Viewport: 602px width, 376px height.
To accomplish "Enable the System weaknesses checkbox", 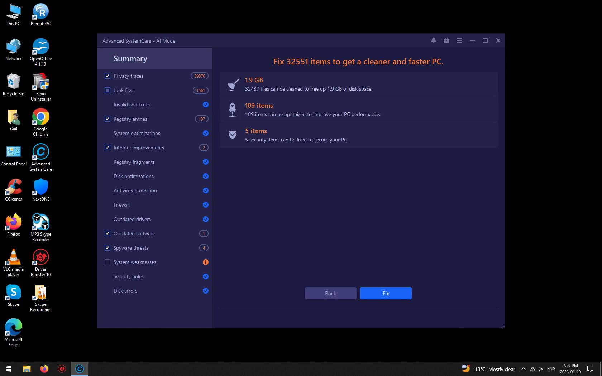I will (107, 262).
